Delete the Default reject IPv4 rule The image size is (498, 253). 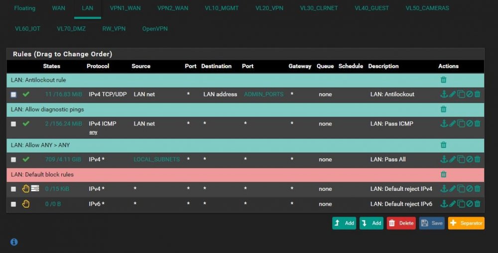point(478,189)
